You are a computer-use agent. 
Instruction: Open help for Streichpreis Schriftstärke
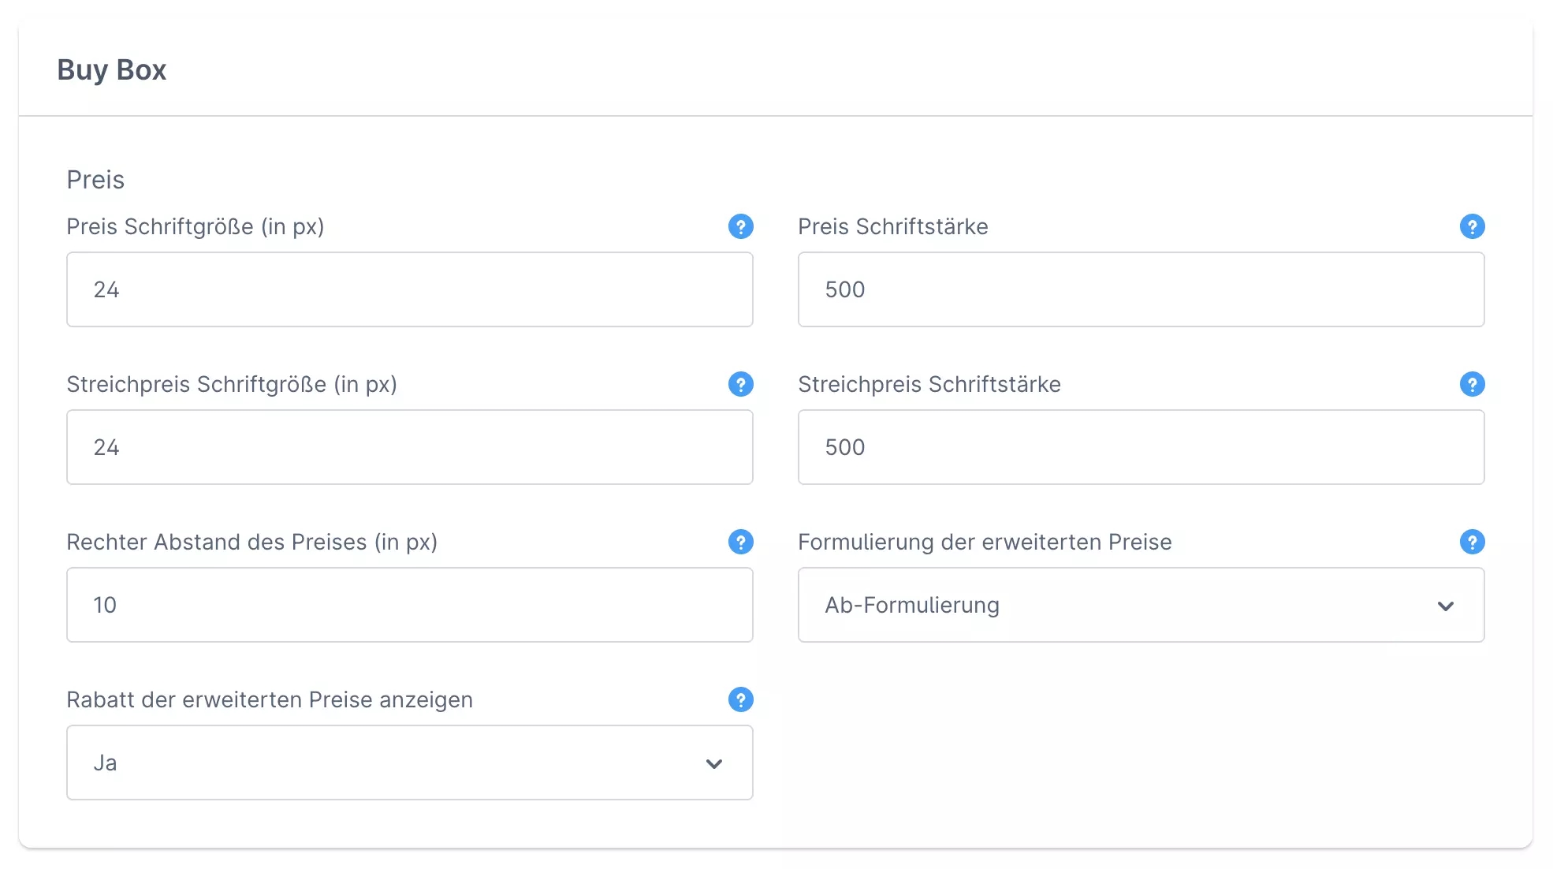pos(1472,384)
